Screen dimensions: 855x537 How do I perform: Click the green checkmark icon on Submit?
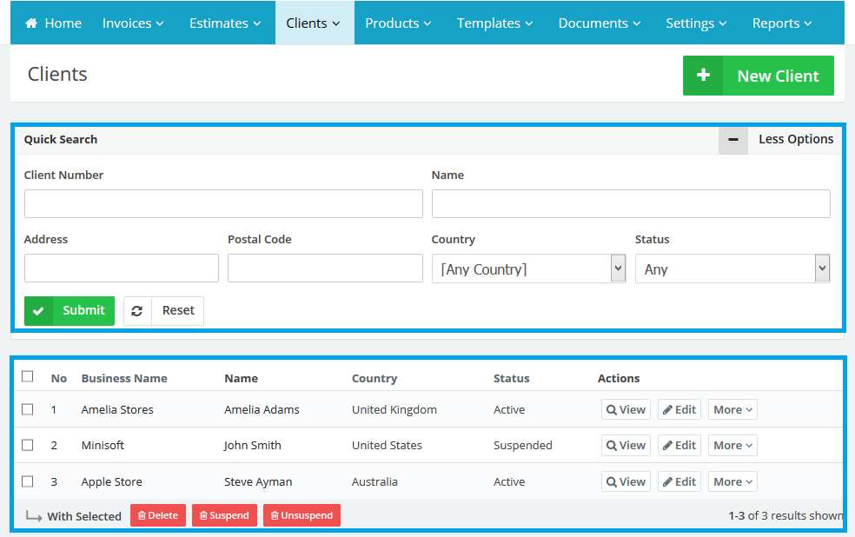[x=38, y=311]
